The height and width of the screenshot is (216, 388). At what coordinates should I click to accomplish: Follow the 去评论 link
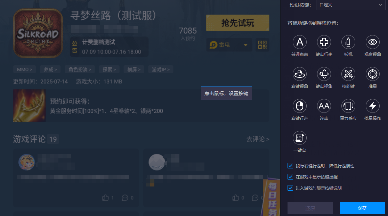[x=258, y=139]
